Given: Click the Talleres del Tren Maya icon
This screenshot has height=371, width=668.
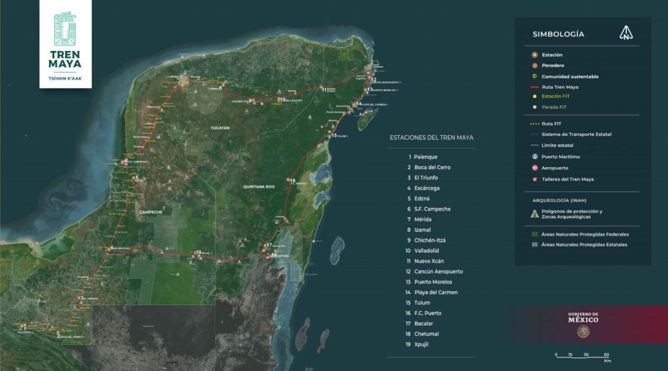Looking at the screenshot, I should 534,179.
